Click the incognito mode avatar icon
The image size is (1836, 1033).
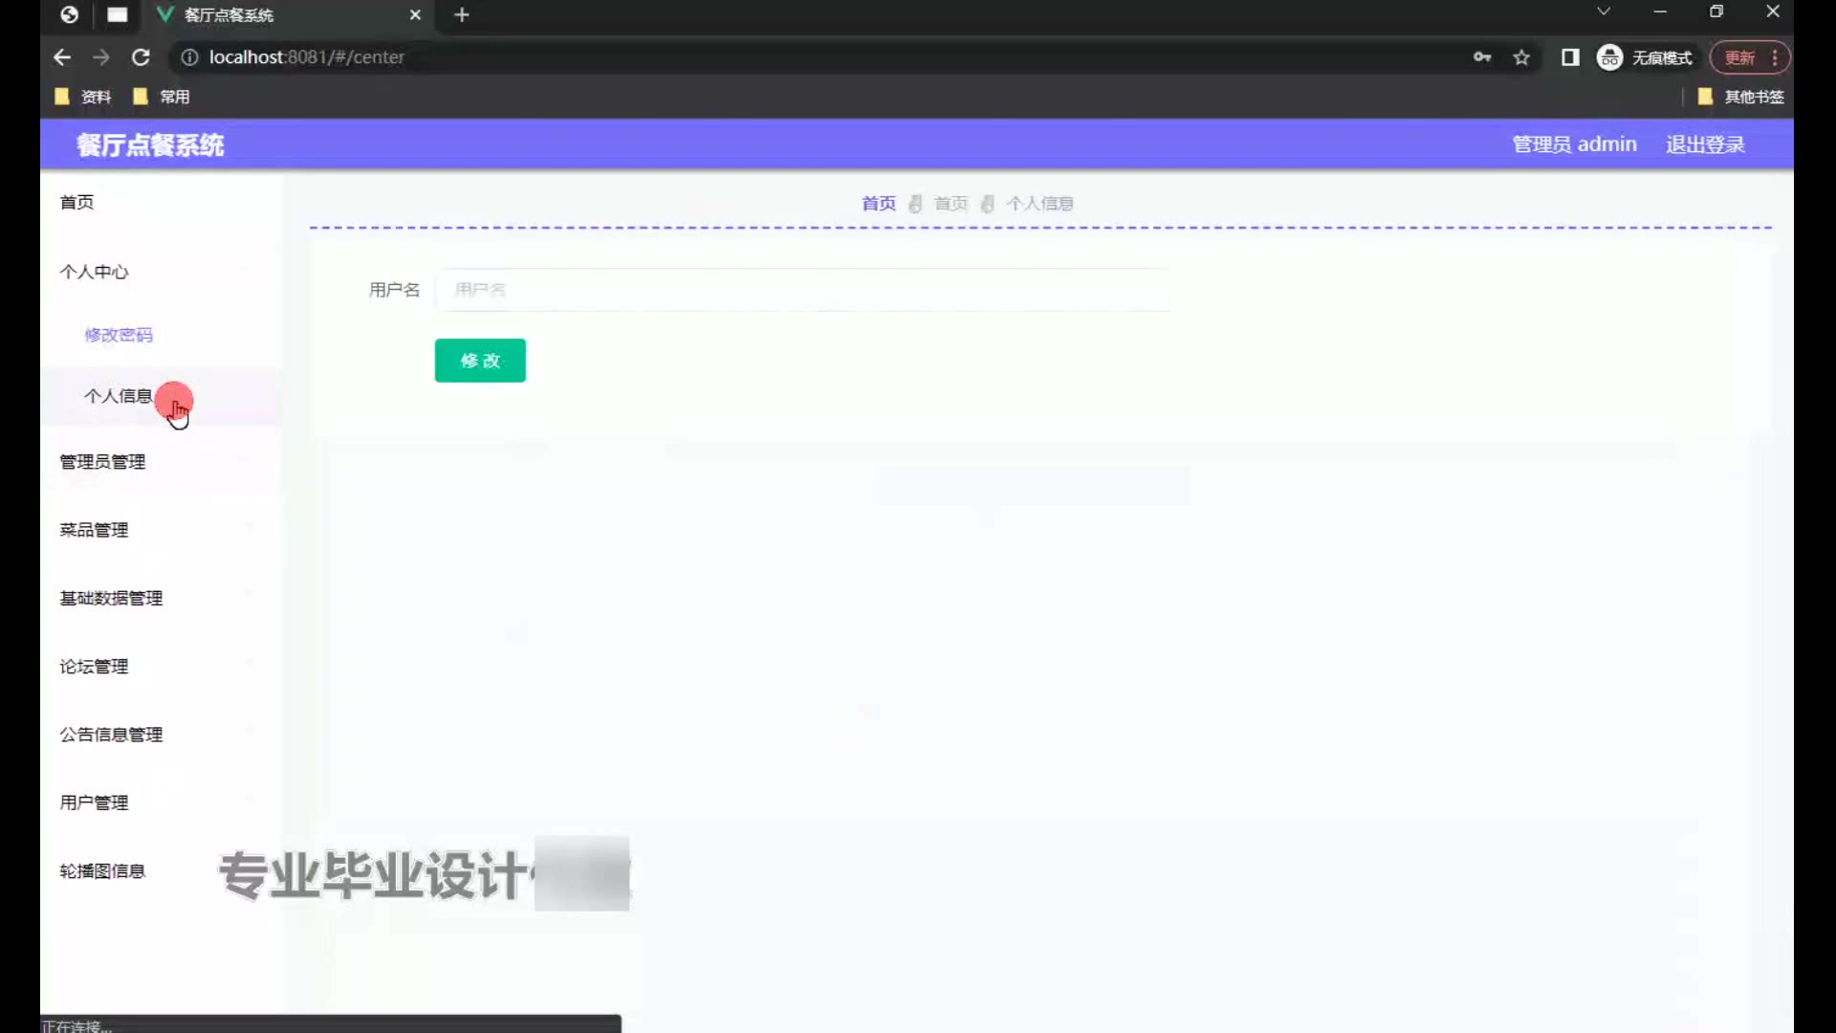pyautogui.click(x=1610, y=57)
